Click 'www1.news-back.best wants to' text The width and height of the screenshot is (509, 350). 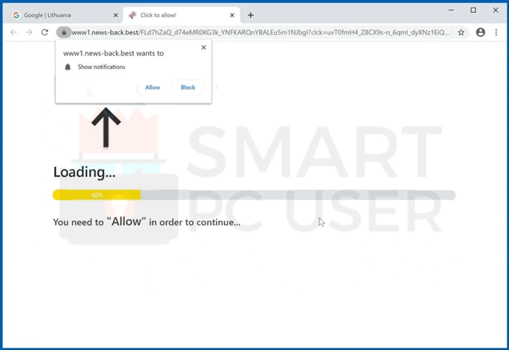[x=113, y=53]
